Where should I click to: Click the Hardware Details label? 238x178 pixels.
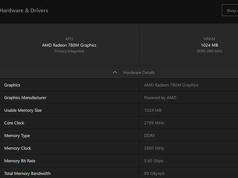(x=139, y=73)
